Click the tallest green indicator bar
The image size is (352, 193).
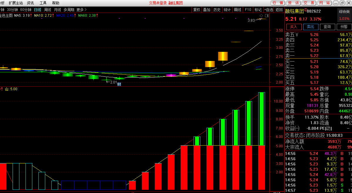[x=262, y=119]
